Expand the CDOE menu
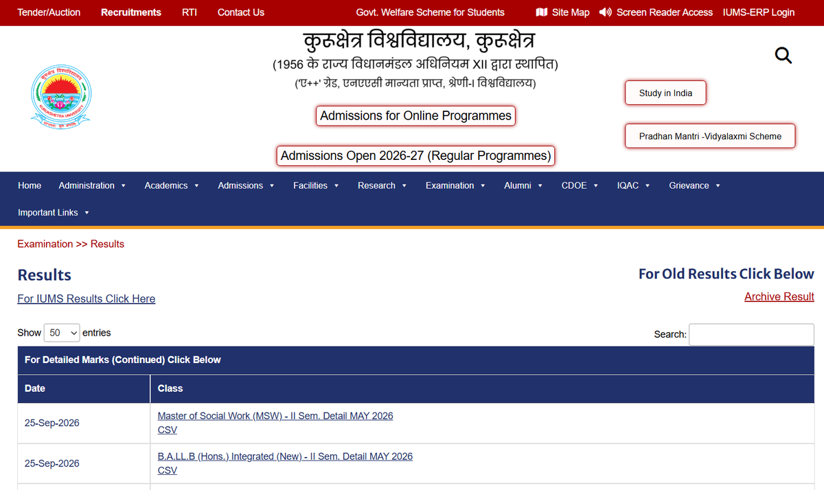 (x=580, y=185)
